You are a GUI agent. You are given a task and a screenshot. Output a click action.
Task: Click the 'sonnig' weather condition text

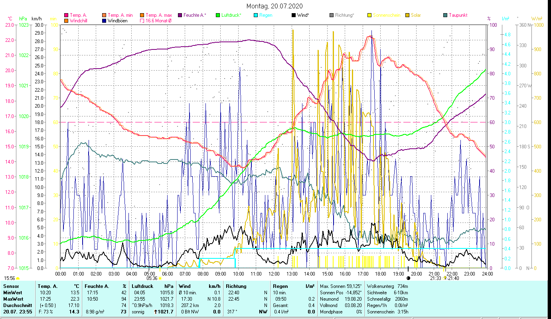click(138, 312)
